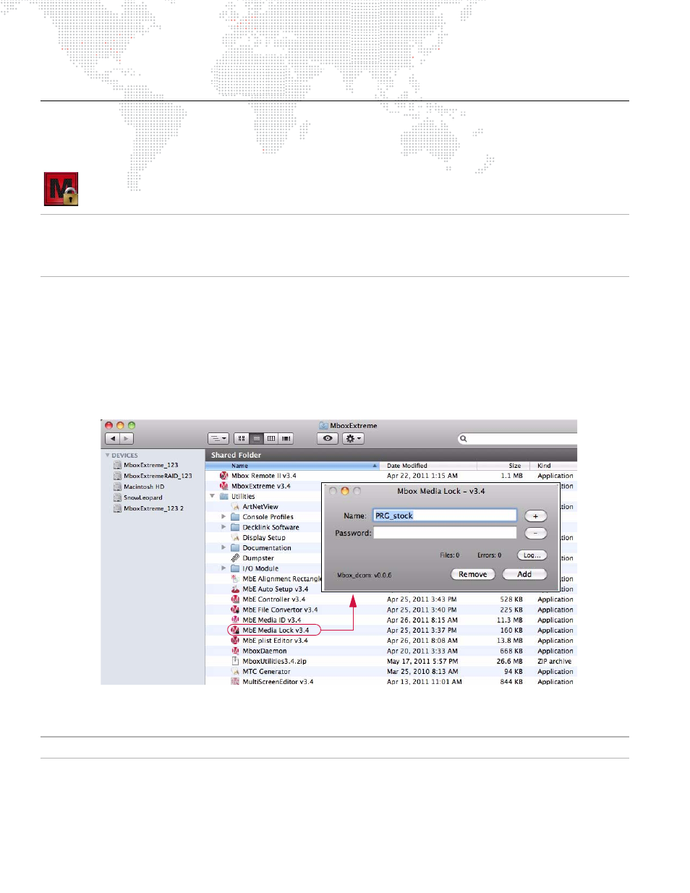Go back with the Finder back arrow
This screenshot has width=690, height=893.
(112, 438)
